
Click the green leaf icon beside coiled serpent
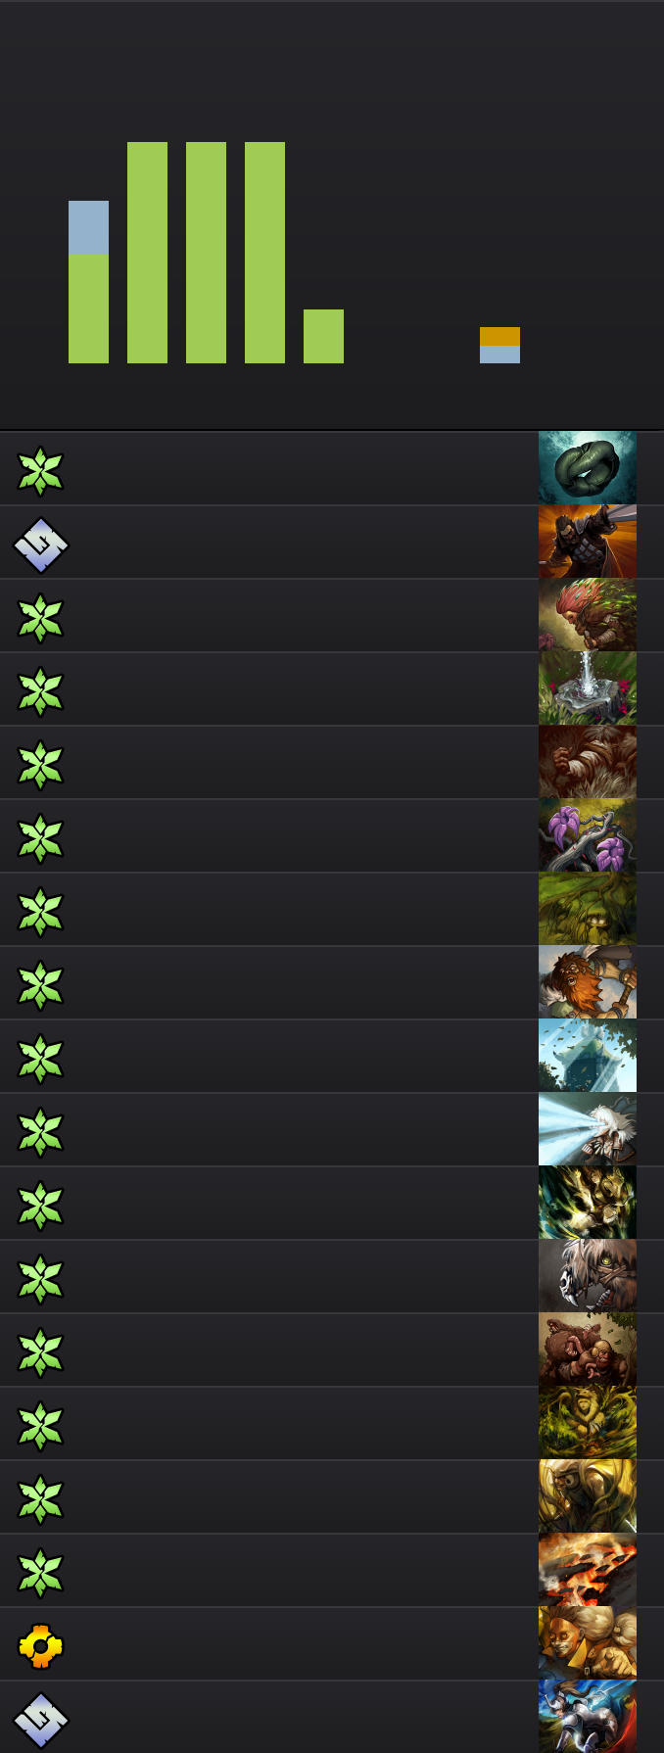[40, 471]
